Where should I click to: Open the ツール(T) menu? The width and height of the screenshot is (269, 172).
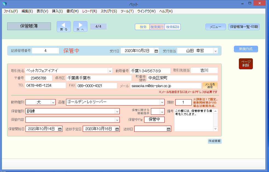click(x=127, y=11)
